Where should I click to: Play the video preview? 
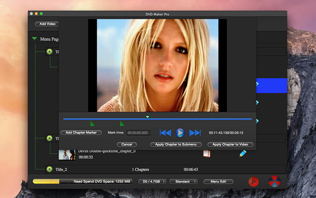pos(180,133)
